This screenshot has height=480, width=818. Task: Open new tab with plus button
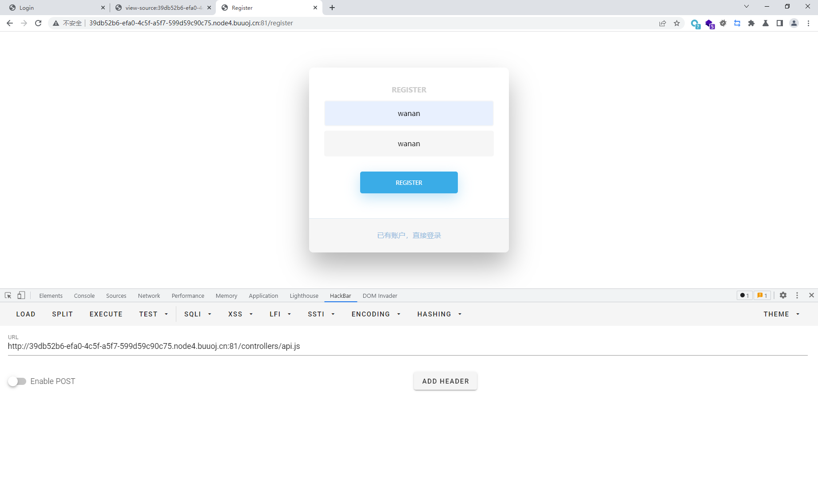coord(332,8)
